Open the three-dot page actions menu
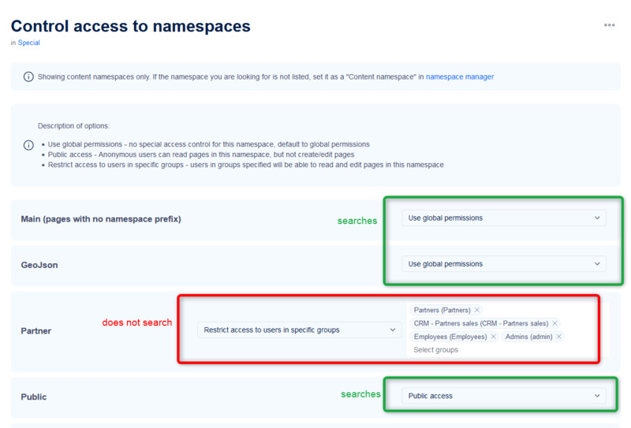 [x=609, y=25]
